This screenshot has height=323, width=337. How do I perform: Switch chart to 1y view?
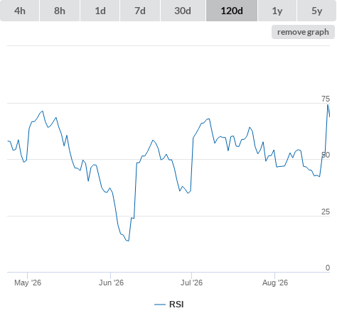[277, 11]
